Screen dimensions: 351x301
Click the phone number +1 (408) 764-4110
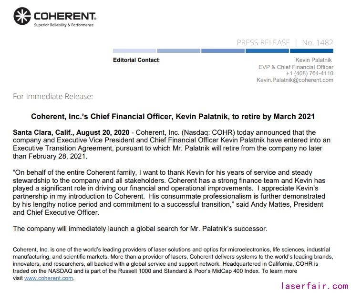(310, 73)
